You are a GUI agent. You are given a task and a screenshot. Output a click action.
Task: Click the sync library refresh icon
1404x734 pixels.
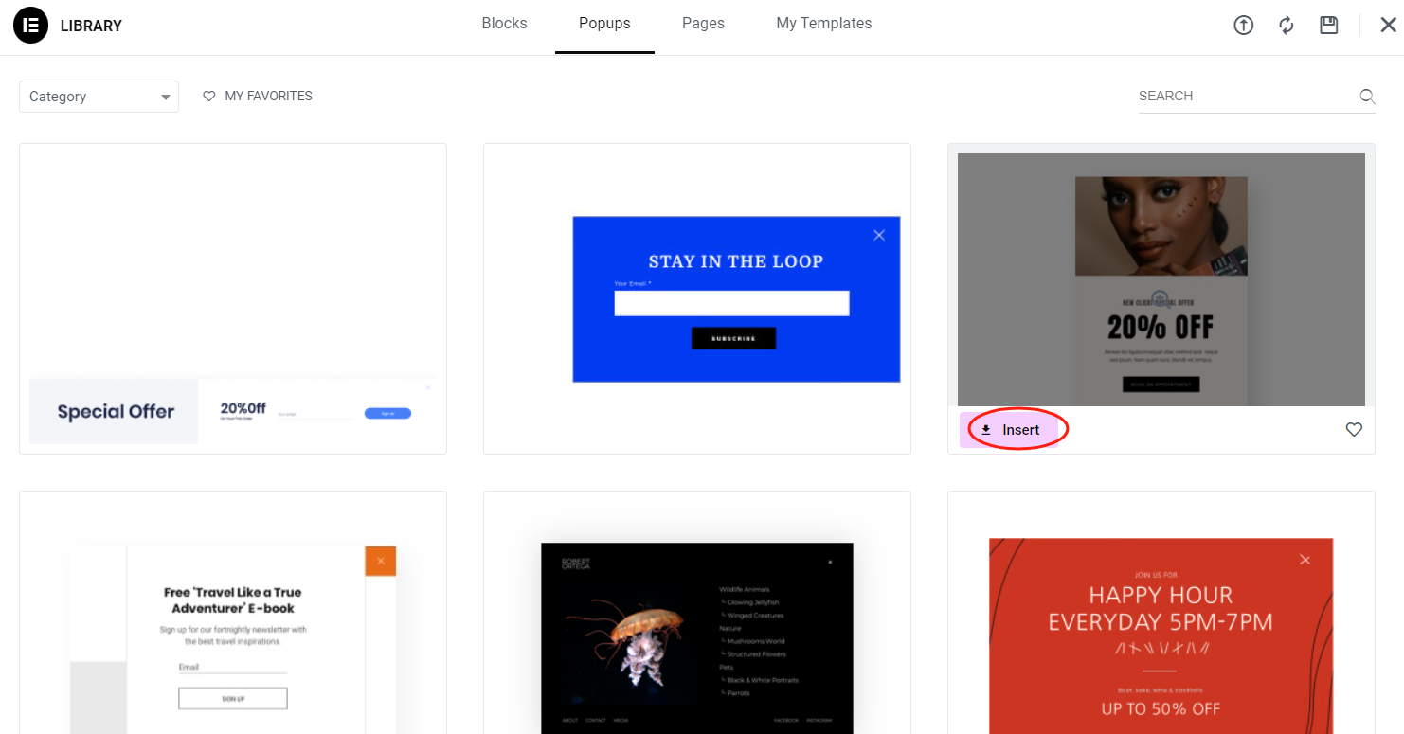point(1286,26)
